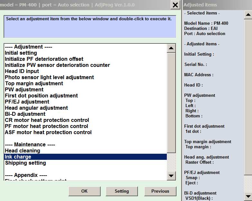The width and height of the screenshot is (252, 201).
Task: Click Adjusted items panel scroll down arrow
Action: pos(248,196)
